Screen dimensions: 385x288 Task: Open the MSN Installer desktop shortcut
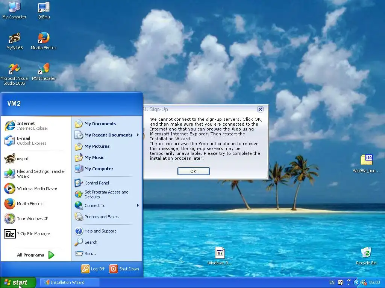pyautogui.click(x=44, y=72)
